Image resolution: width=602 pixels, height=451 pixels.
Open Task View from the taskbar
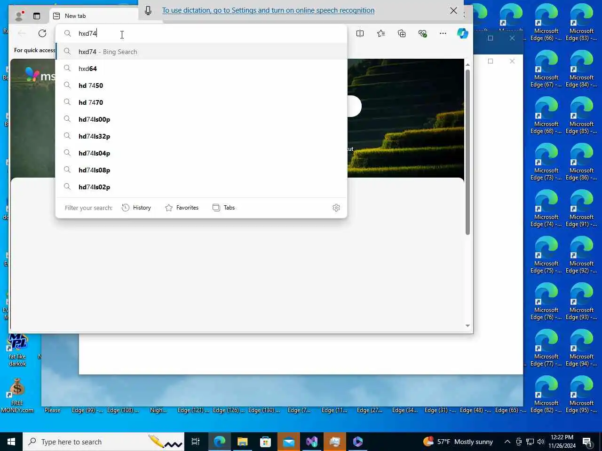tap(196, 442)
